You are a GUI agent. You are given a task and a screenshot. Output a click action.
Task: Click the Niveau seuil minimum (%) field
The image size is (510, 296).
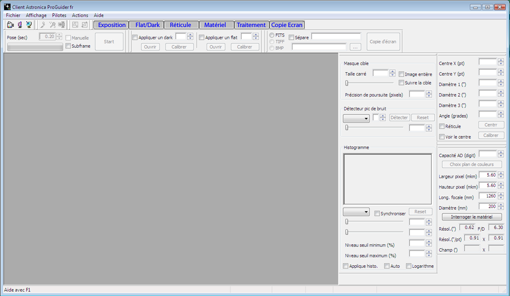click(x=417, y=243)
